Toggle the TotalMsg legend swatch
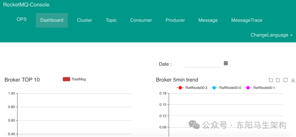The image size is (296, 137). click(66, 79)
